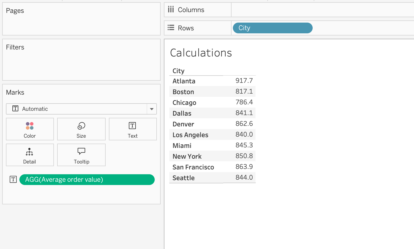Open the Detail marks card
This screenshot has height=249, width=414.
[30, 155]
